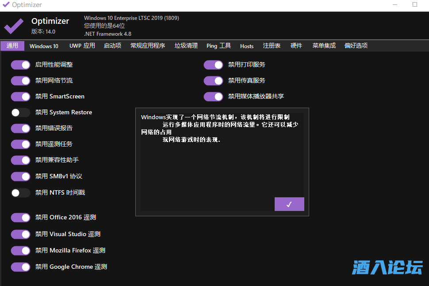Confirm the tooltip with the checkmark button

tap(289, 204)
